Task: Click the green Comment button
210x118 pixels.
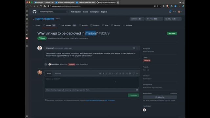Action: pos(134,95)
